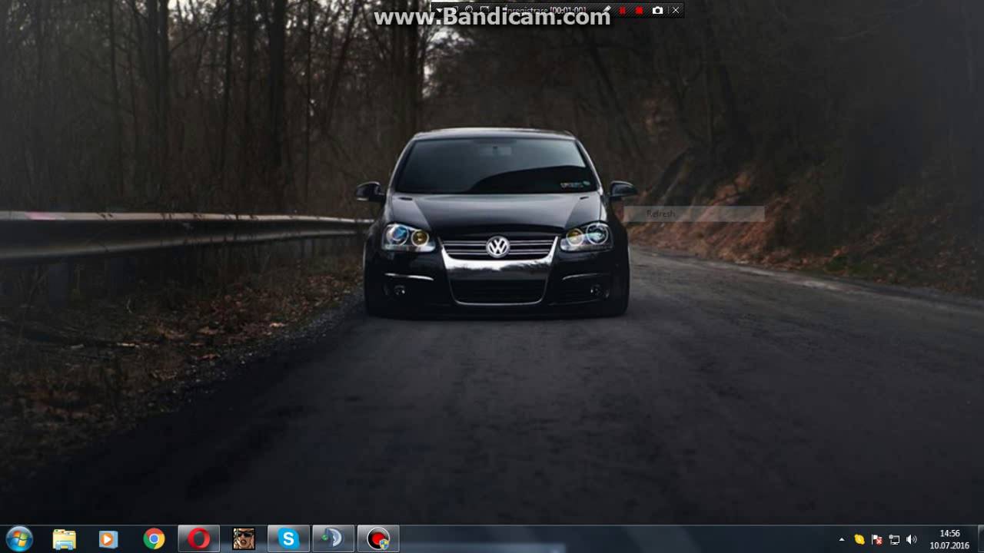The height and width of the screenshot is (553, 984).
Task: Open the Action Center flag icon
Action: pos(876,539)
